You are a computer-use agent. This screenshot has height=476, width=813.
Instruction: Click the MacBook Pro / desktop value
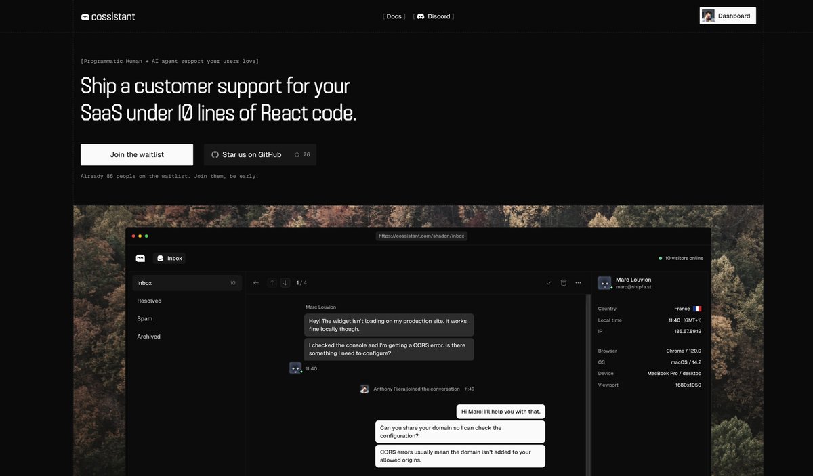tap(674, 374)
